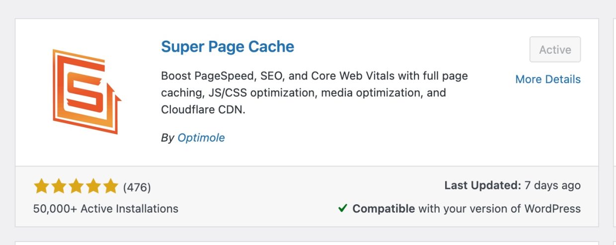Click the '7 days ago' text
This screenshot has height=245, width=616.
(x=552, y=186)
